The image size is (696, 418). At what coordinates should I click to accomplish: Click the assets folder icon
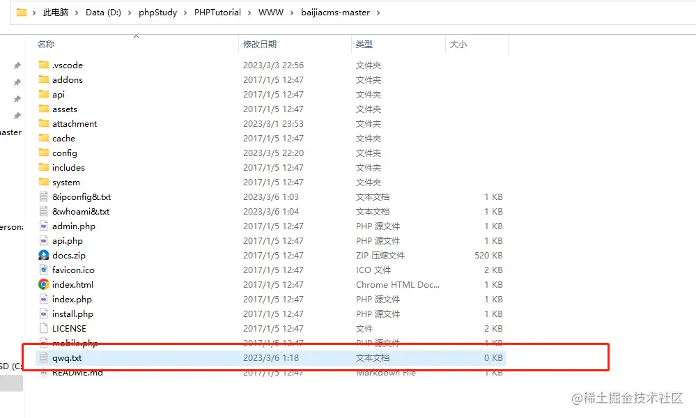coord(43,109)
